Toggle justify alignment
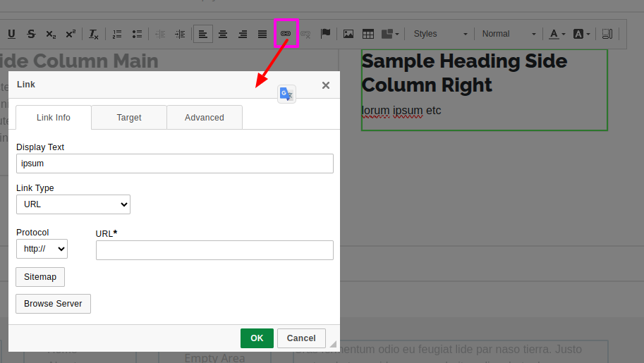Image resolution: width=644 pixels, height=363 pixels. [262, 34]
